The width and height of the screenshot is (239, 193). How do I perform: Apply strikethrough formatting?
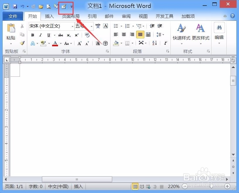[61, 35]
